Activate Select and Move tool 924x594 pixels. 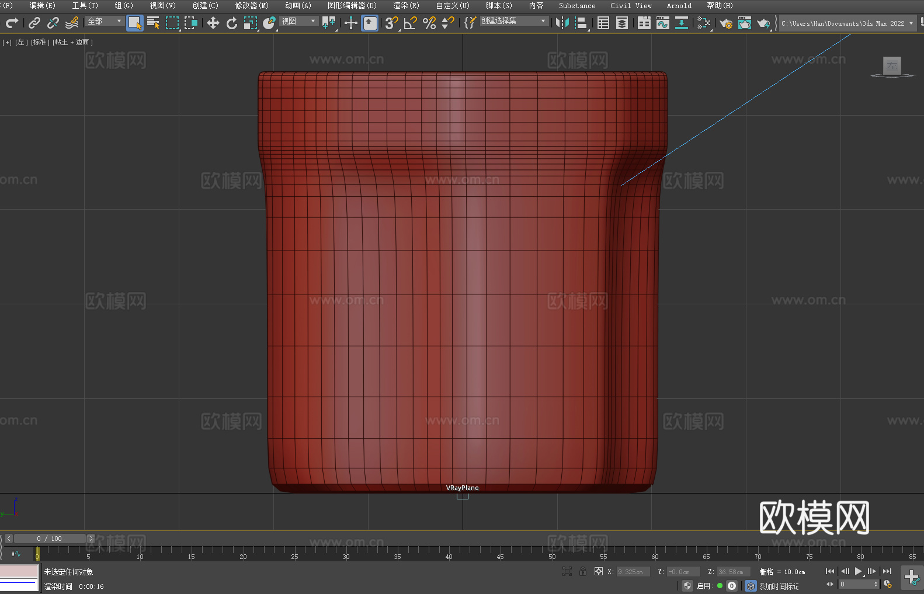213,23
